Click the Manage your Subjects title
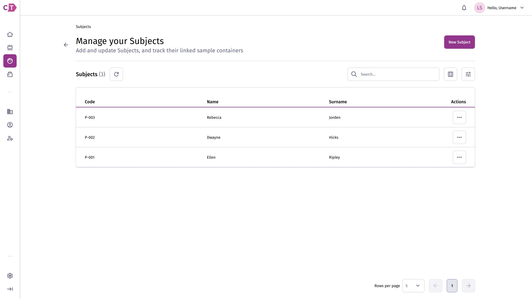 [120, 41]
